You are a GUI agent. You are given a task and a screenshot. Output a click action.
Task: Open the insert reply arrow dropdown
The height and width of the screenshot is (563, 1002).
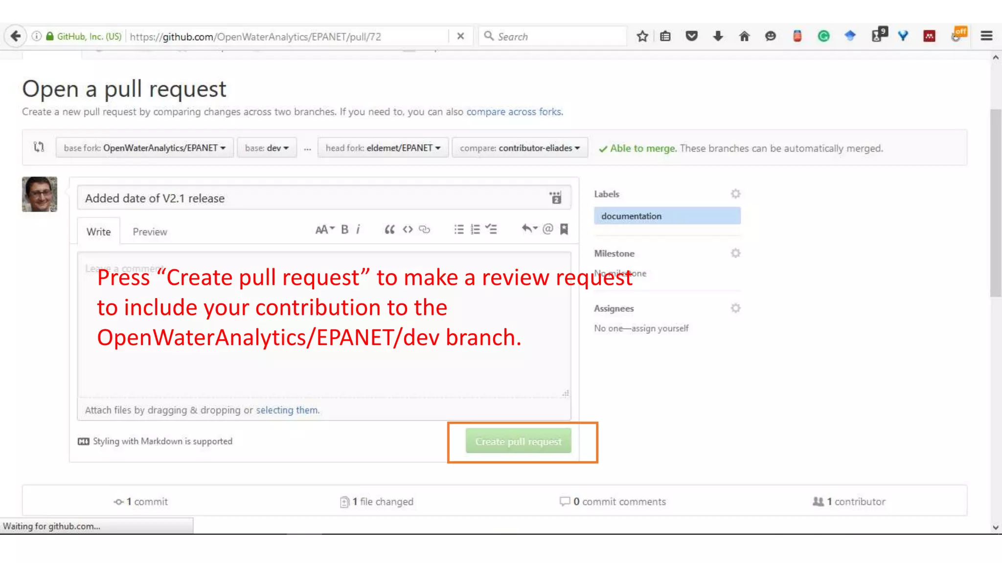[529, 229]
